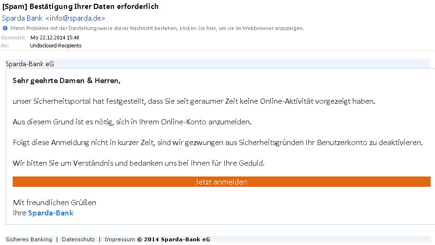Click the blue info icon in notification bar
435x245 pixels.
[x=5, y=28]
